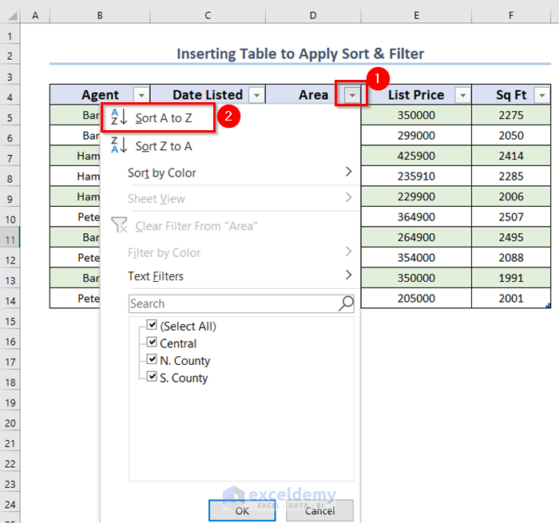Uncheck the S. County checkbox
The width and height of the screenshot is (559, 523).
tap(152, 376)
